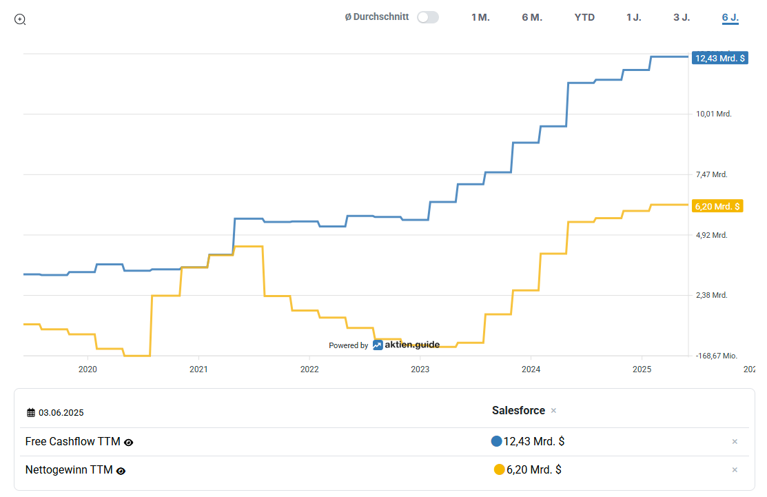Select the 3 J. time range
Image resolution: width=767 pixels, height=497 pixels.
pos(682,18)
